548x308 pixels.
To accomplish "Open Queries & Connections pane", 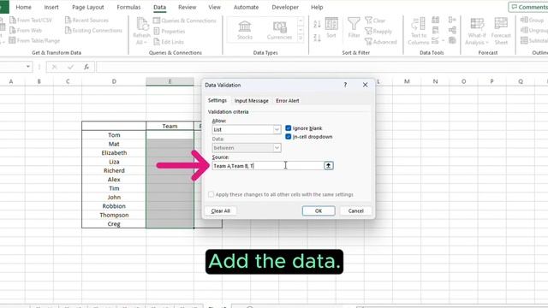I will 185,21.
